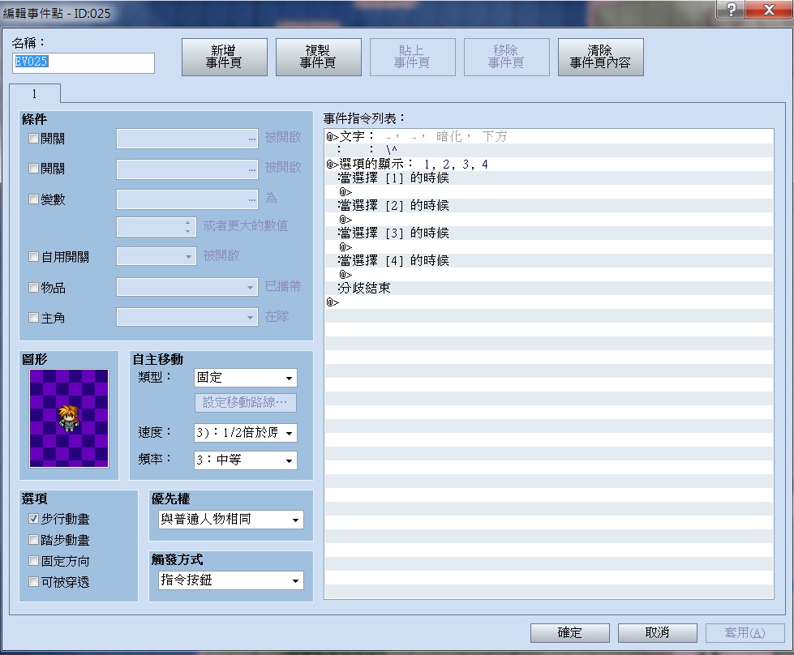Uncheck the 步行動畫 option
This screenshot has width=794, height=655.
pyautogui.click(x=33, y=518)
